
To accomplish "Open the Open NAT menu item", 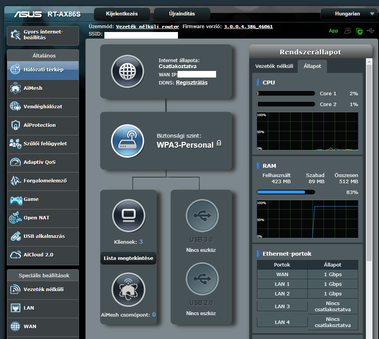I will pyautogui.click(x=43, y=218).
